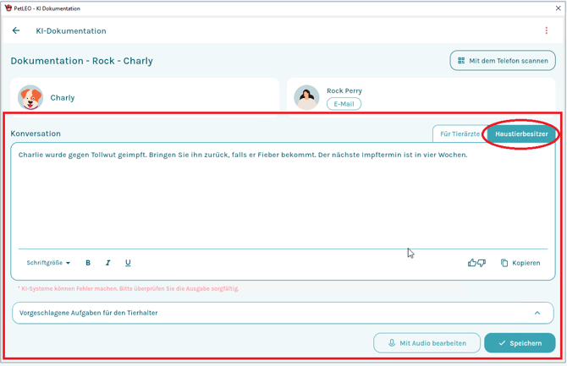
Task: Click inside the conversation text area
Action: [x=279, y=203]
